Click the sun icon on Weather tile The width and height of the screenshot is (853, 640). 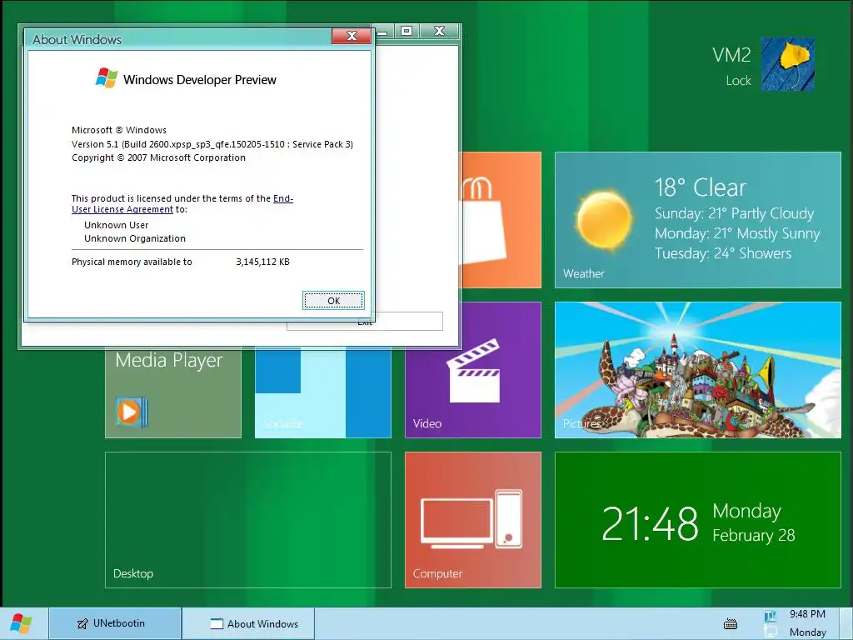pos(604,220)
